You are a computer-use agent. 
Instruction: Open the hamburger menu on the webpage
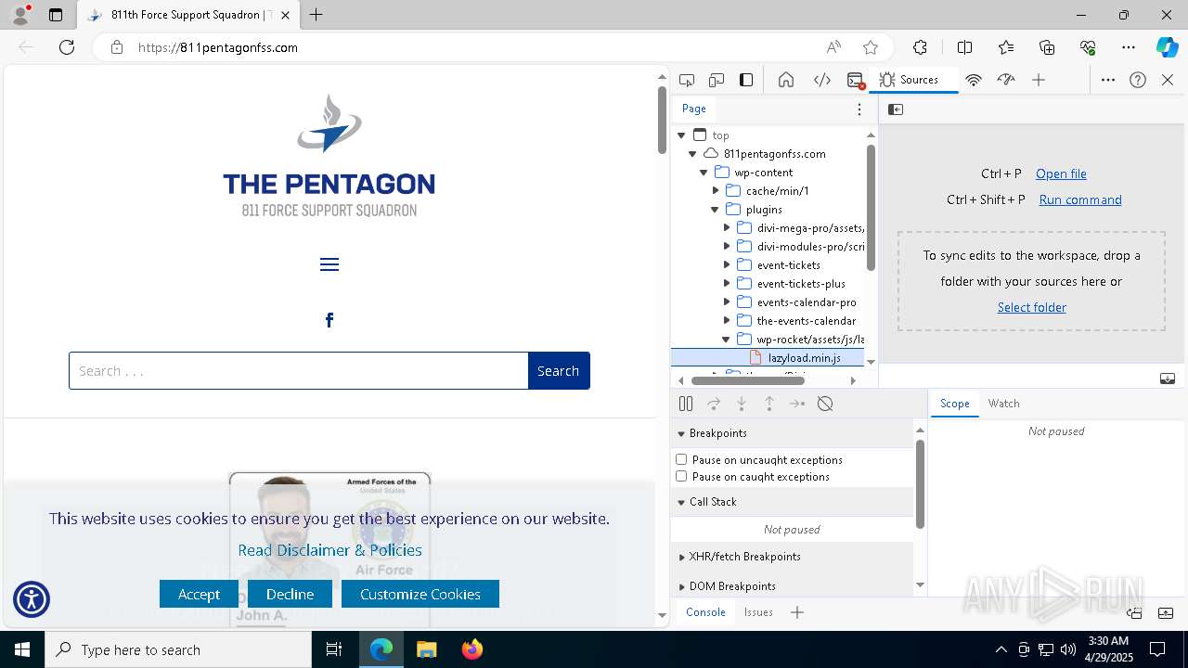coord(329,265)
